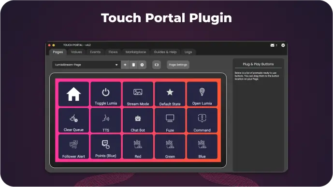Click the yellow minimize window dot
The height and width of the screenshot is (187, 333).
pos(54,45)
